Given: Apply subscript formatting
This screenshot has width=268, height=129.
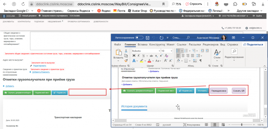Looking at the screenshot, I should (156, 56).
